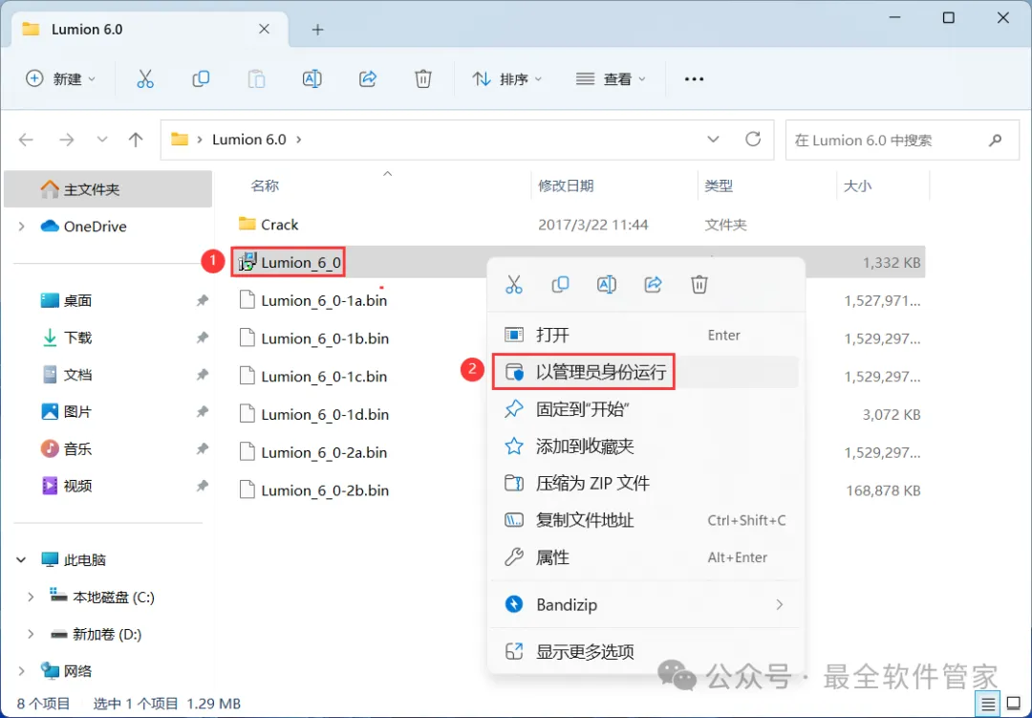Viewport: 1032px width, 718px height.
Task: Choose 以管理员身份运行 from context menu
Action: 646,372
